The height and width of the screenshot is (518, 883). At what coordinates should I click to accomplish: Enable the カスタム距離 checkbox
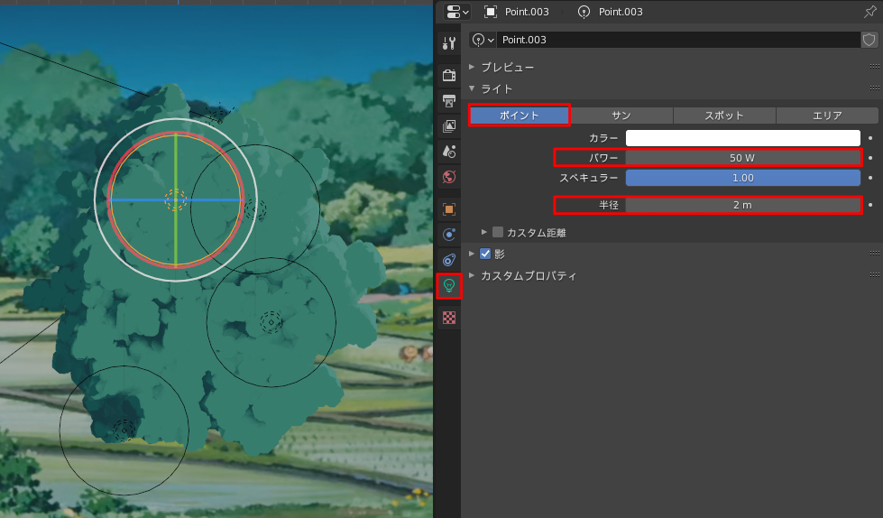(x=498, y=232)
